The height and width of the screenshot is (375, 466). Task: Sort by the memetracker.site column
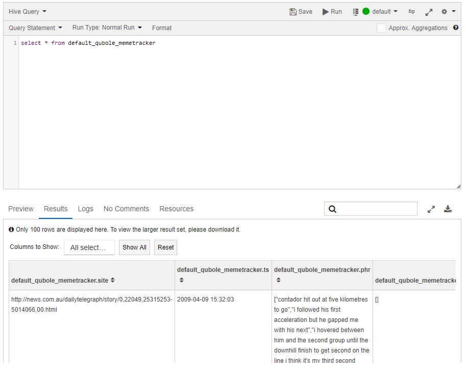click(x=113, y=280)
